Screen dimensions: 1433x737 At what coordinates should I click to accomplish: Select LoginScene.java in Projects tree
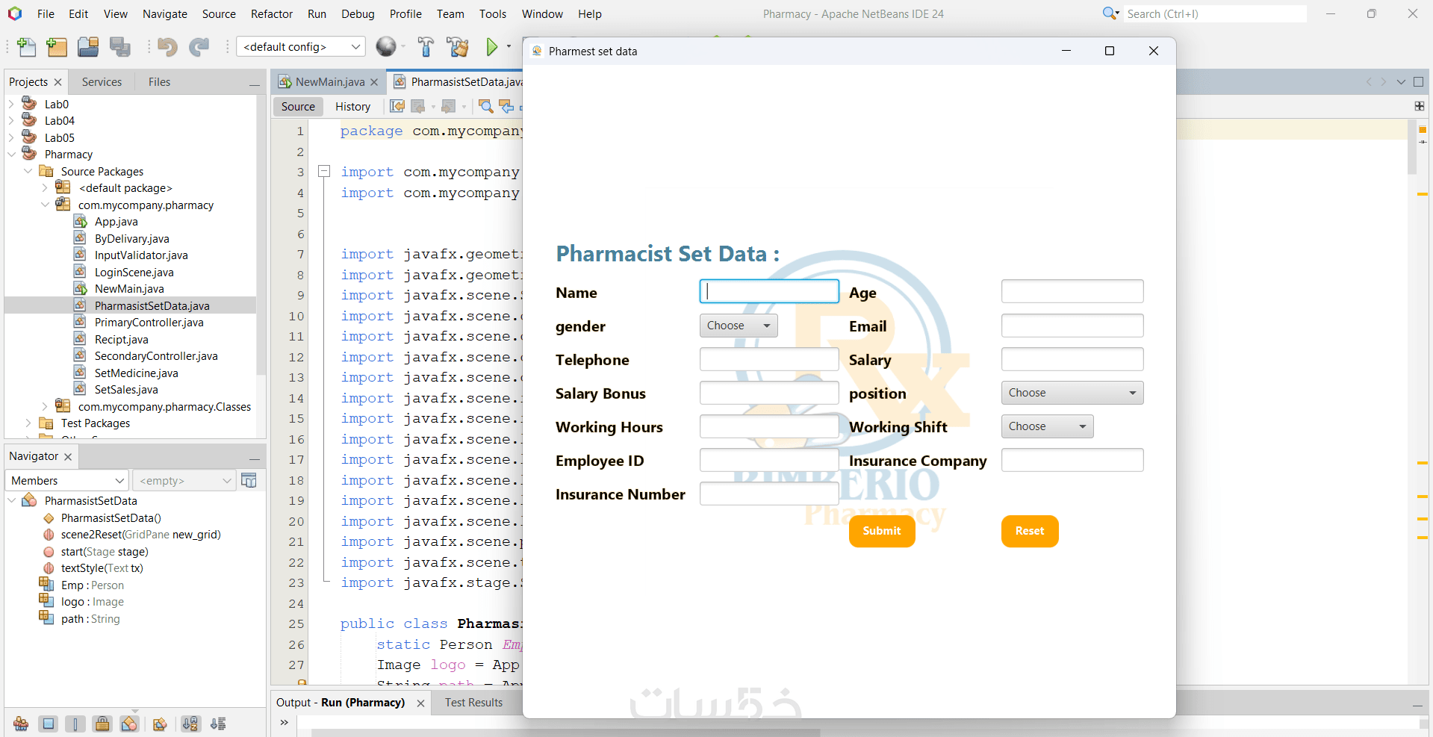point(134,273)
